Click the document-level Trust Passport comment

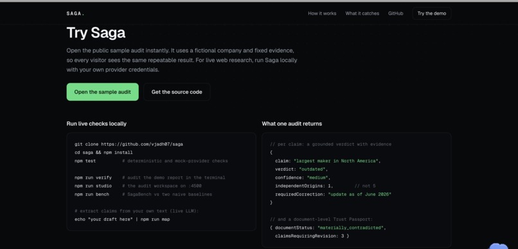(x=321, y=219)
